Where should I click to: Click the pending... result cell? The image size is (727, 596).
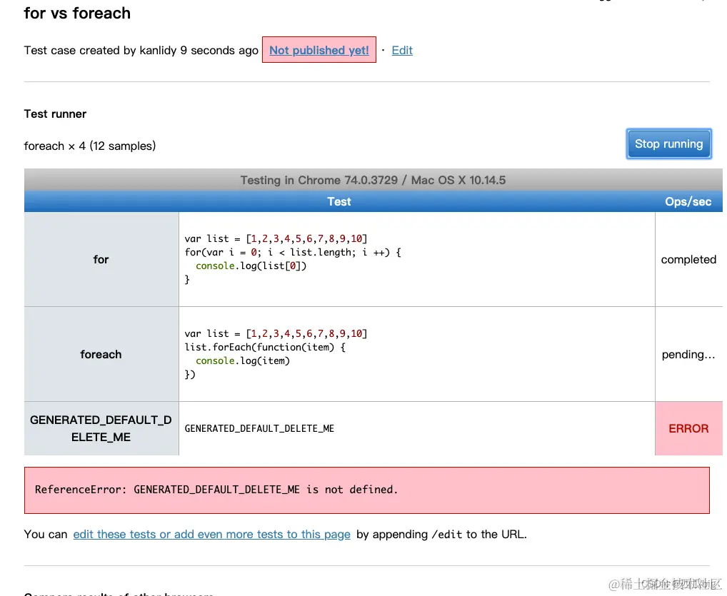tap(688, 354)
